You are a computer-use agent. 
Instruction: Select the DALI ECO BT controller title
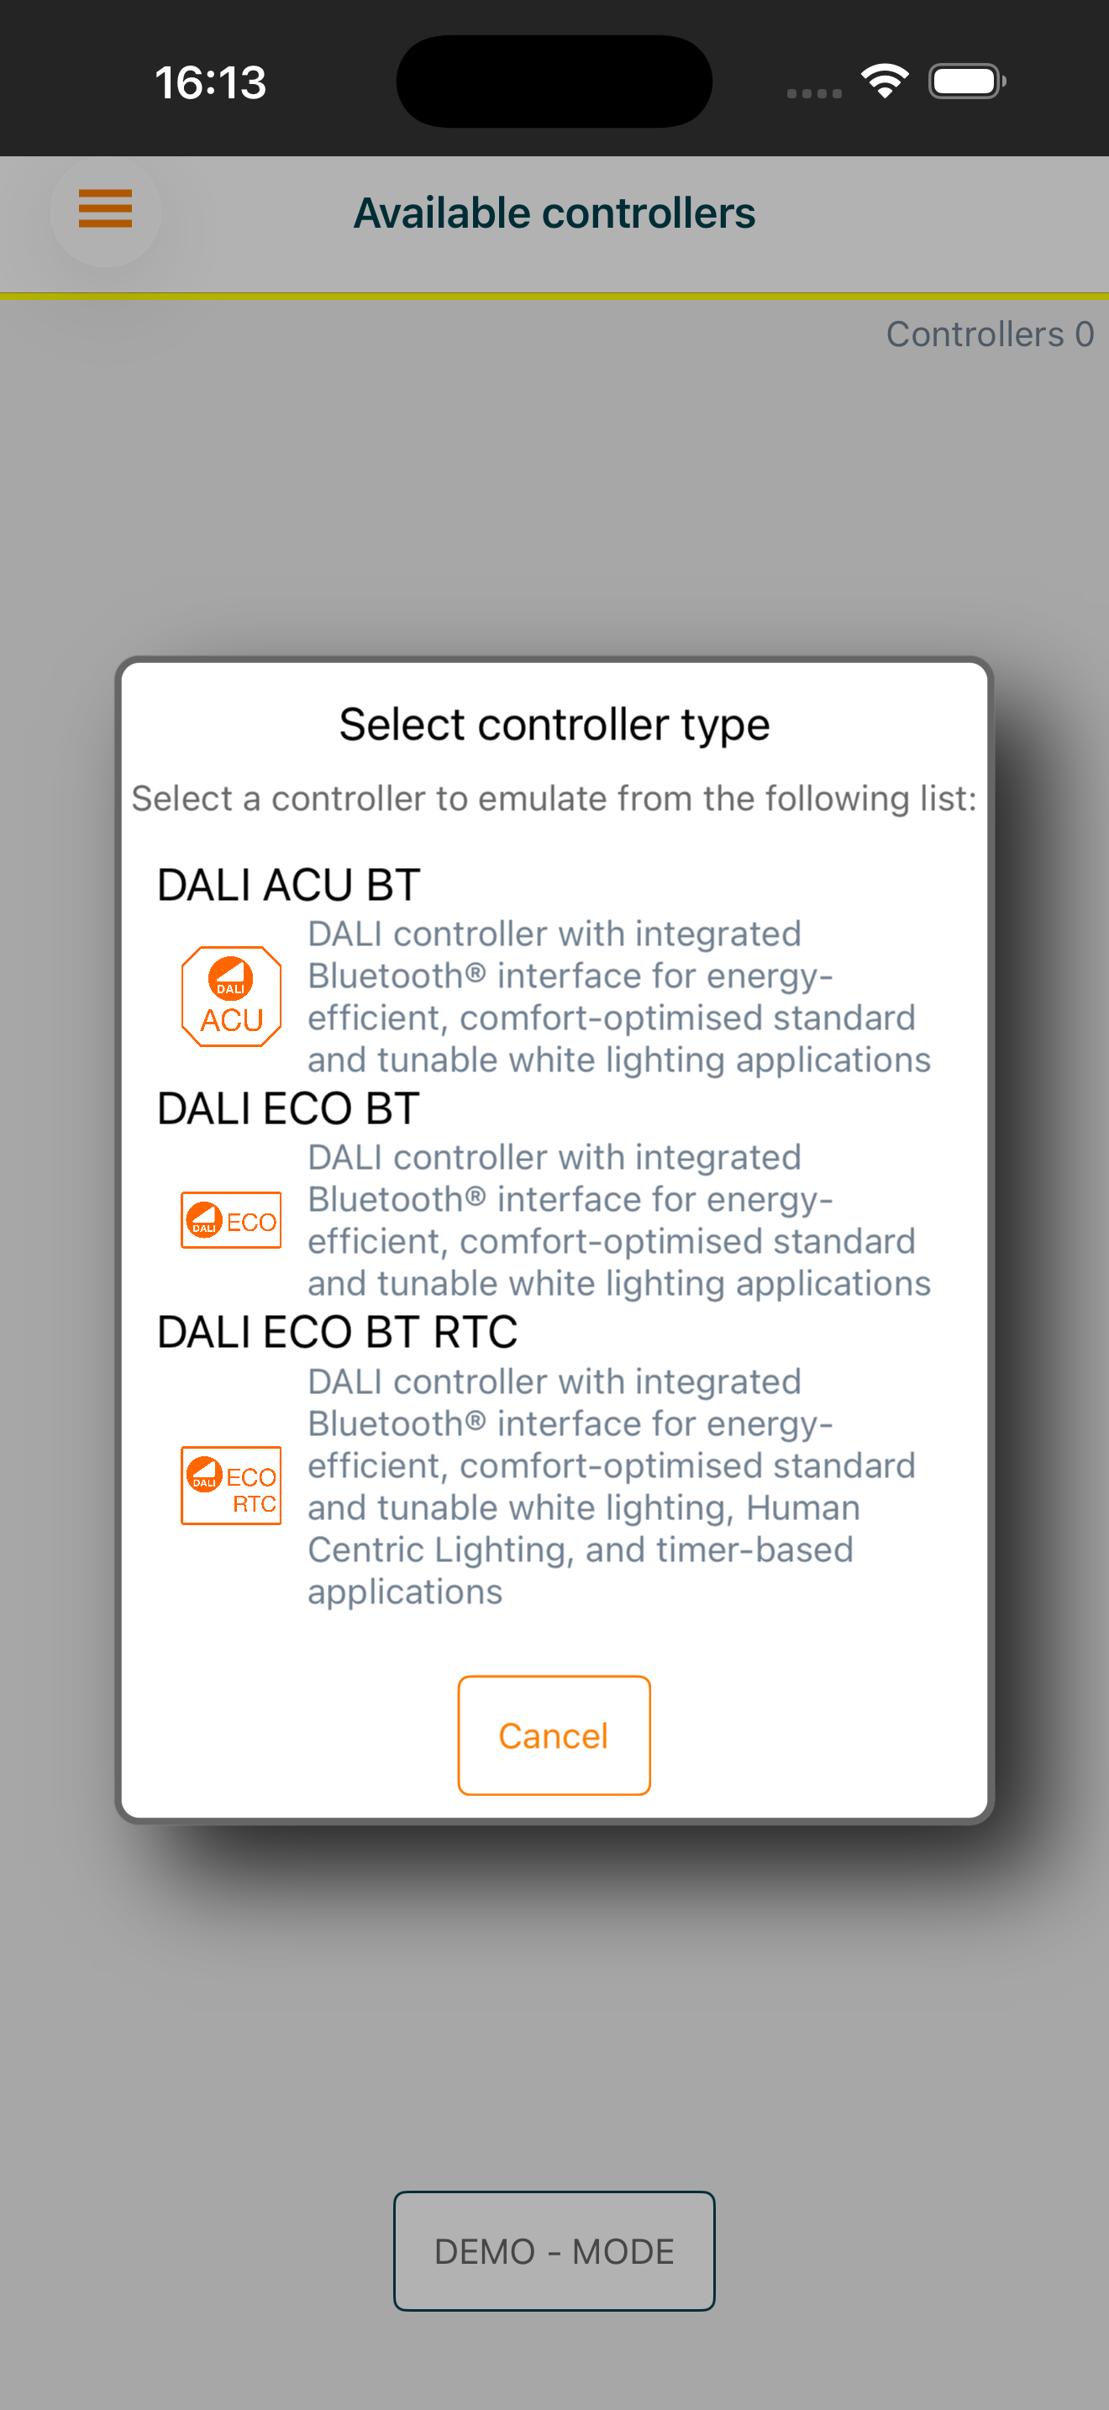(288, 1108)
